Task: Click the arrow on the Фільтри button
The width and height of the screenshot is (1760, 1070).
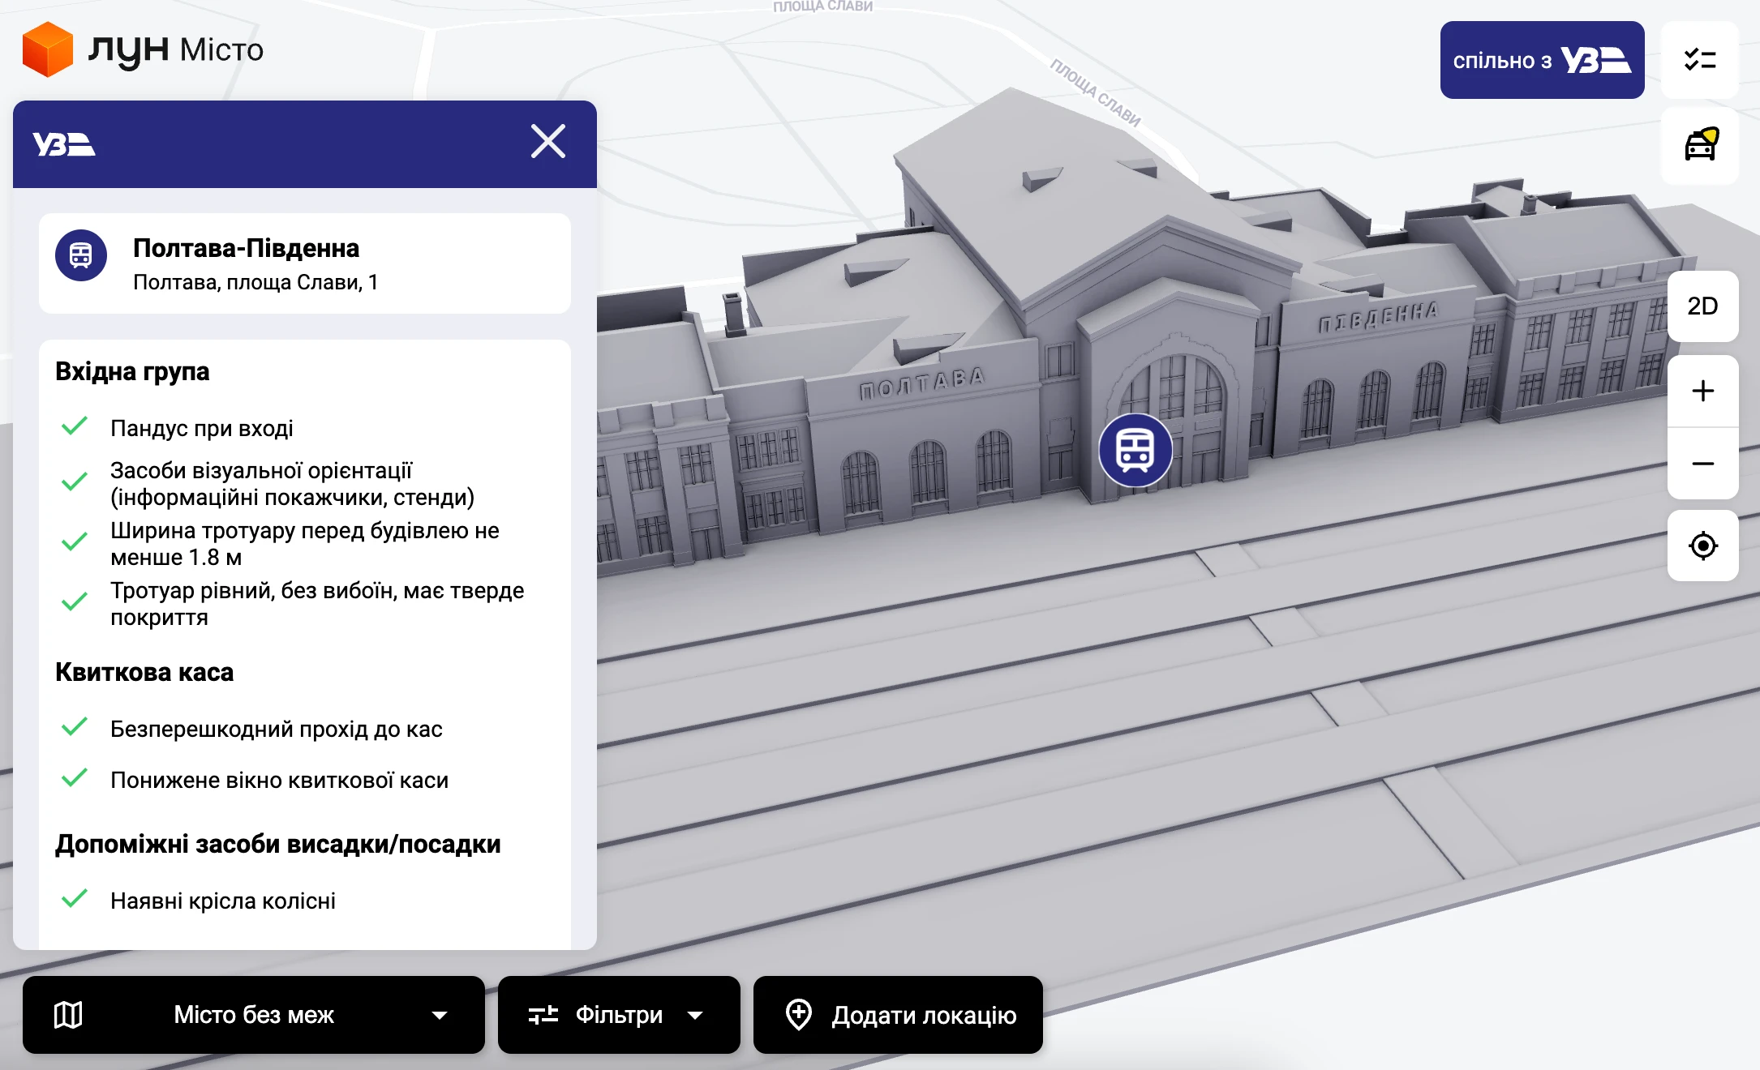Action: pyautogui.click(x=695, y=1015)
